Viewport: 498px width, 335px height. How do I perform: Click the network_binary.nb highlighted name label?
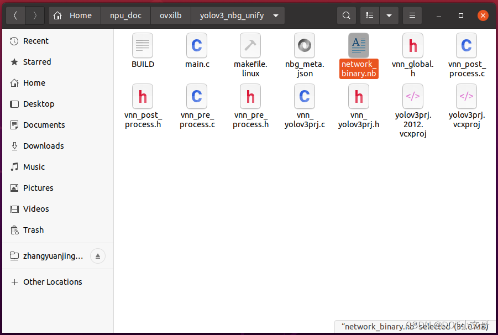click(x=359, y=69)
